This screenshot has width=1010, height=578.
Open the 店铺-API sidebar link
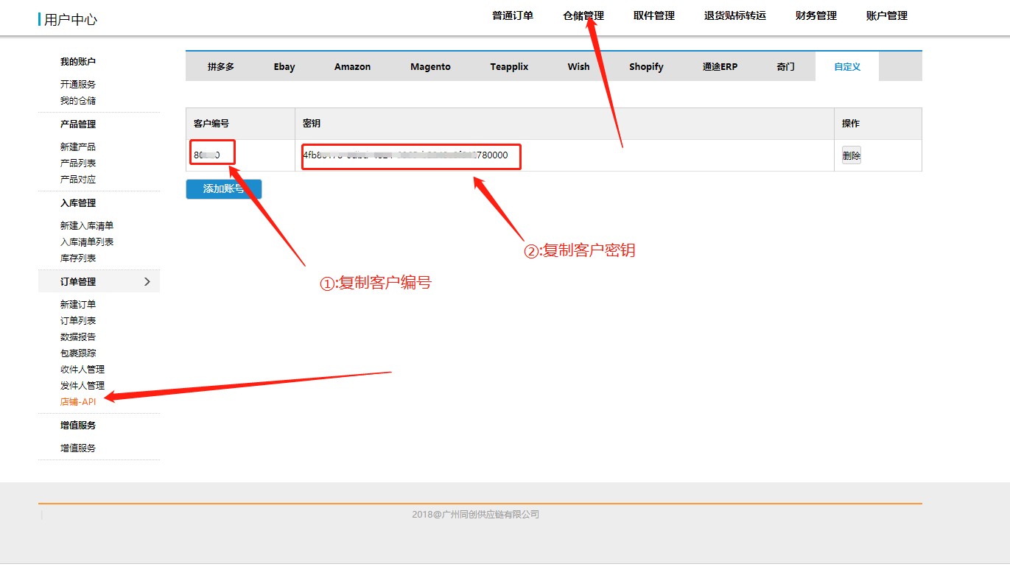coord(78,402)
